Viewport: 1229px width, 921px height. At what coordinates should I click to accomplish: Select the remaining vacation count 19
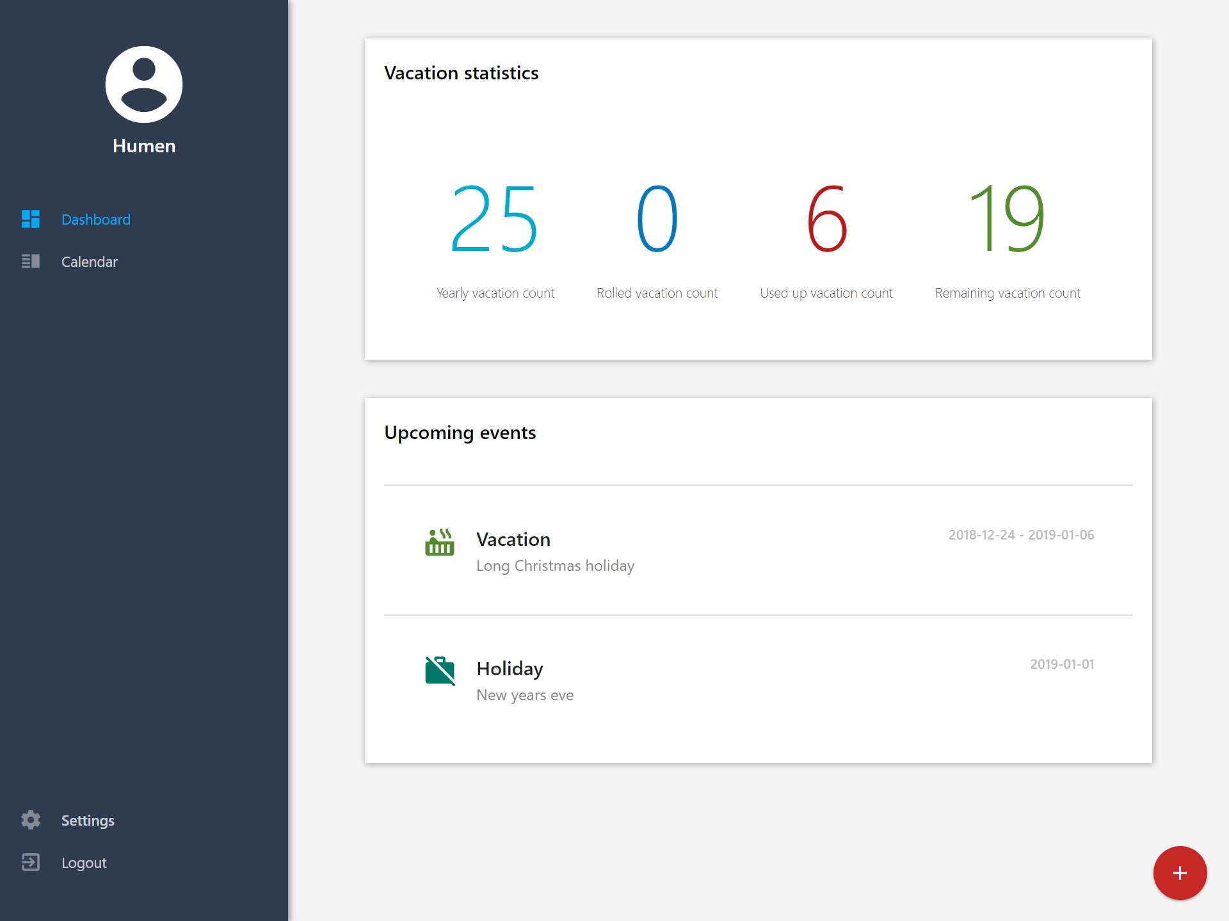pyautogui.click(x=1008, y=219)
